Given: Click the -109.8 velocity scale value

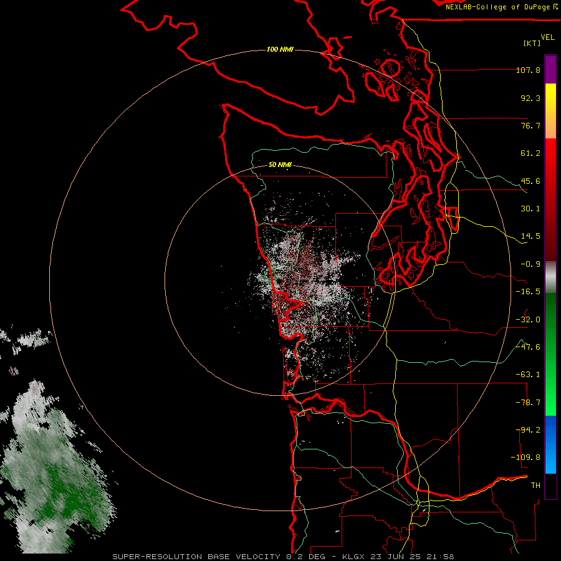Looking at the screenshot, I should (x=526, y=458).
